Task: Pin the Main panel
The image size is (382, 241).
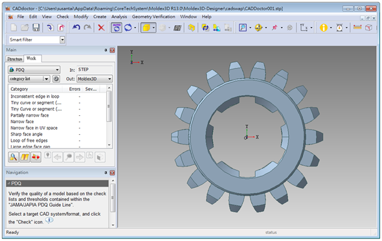Action: (x=106, y=50)
